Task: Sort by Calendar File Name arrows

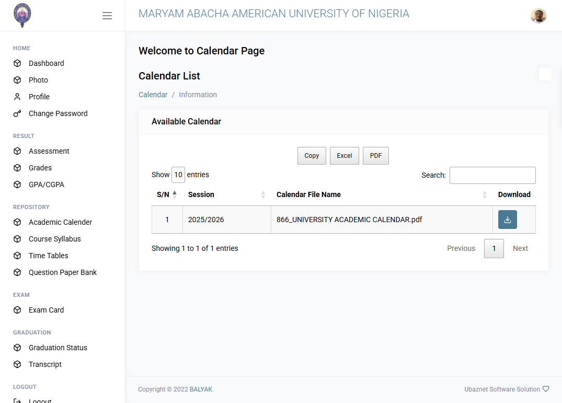Action: pos(485,194)
